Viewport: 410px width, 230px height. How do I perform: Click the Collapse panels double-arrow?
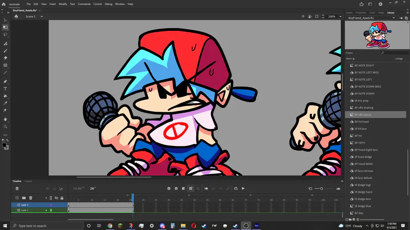407,10
